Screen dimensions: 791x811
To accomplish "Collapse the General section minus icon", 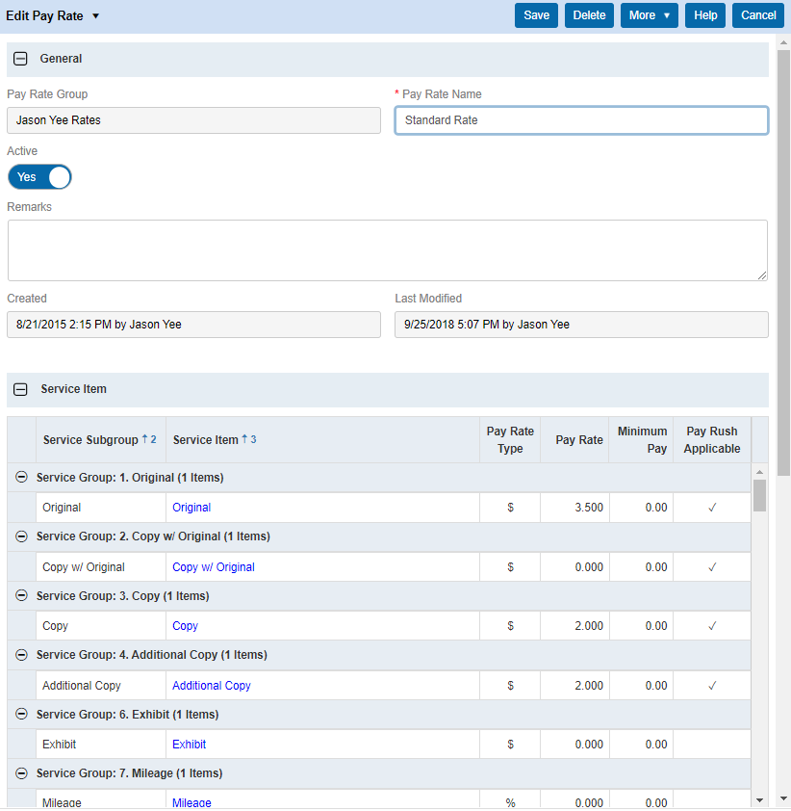I will point(21,59).
